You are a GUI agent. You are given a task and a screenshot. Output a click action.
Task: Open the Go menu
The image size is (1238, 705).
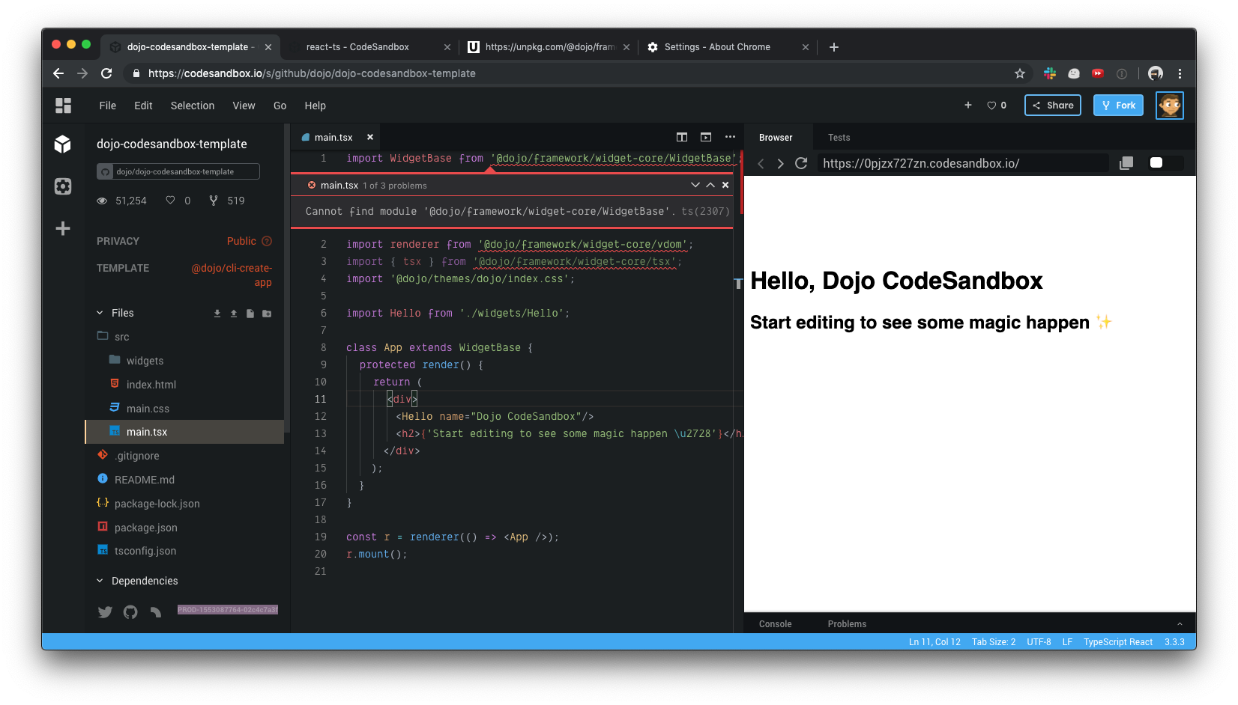tap(280, 106)
